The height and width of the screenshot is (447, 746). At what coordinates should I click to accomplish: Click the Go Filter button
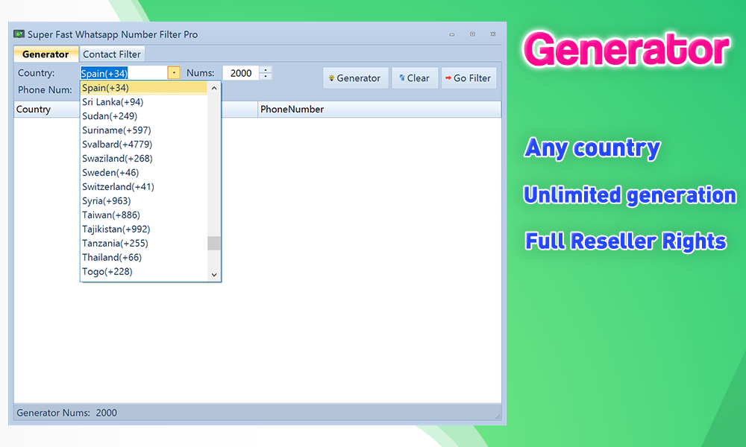(468, 77)
